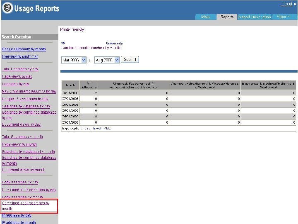The image size is (298, 224).
Task: Open the Mar 2006 start month dropdown
Action: (74, 60)
